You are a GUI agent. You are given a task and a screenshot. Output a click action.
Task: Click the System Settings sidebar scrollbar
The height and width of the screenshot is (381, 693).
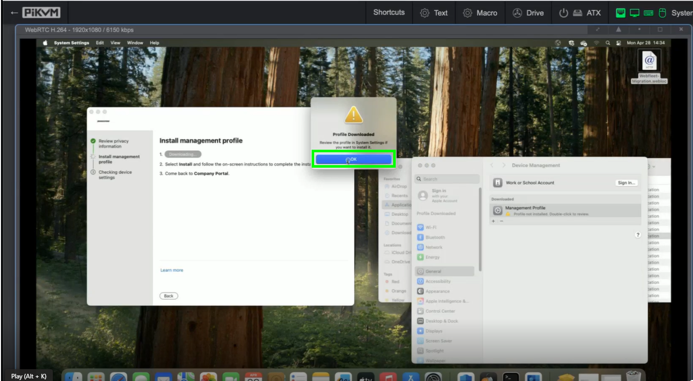pyautogui.click(x=480, y=229)
